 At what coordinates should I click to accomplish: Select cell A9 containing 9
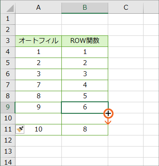coord(38,108)
